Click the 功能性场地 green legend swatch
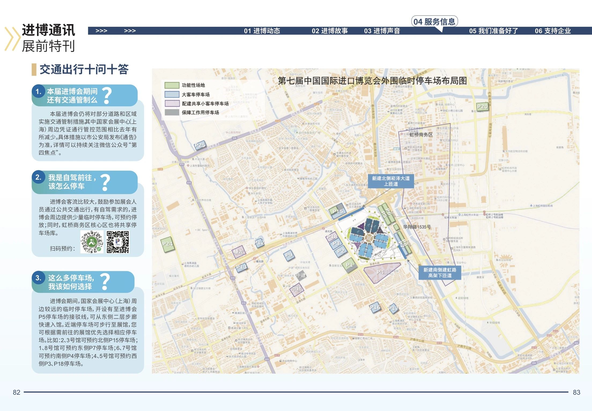 (172, 85)
